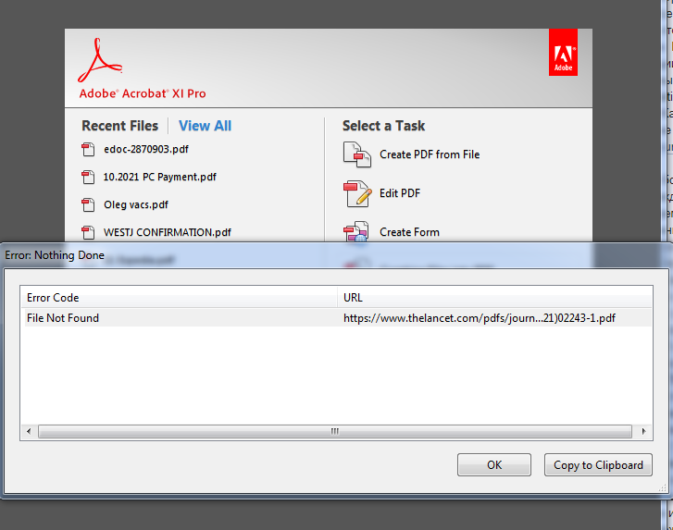Click the horizontal scrollbar right arrow
This screenshot has width=673, height=530.
click(643, 431)
